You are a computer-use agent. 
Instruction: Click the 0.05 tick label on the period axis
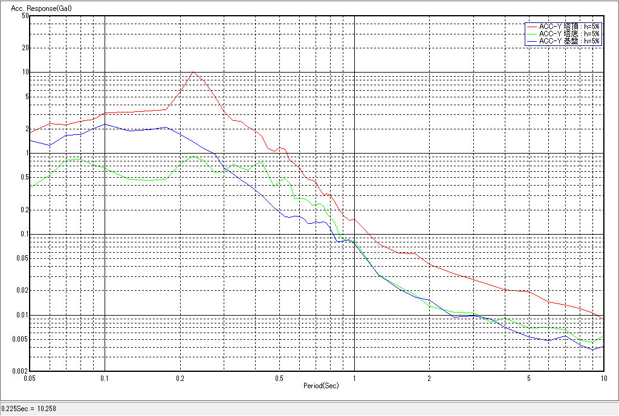click(29, 378)
